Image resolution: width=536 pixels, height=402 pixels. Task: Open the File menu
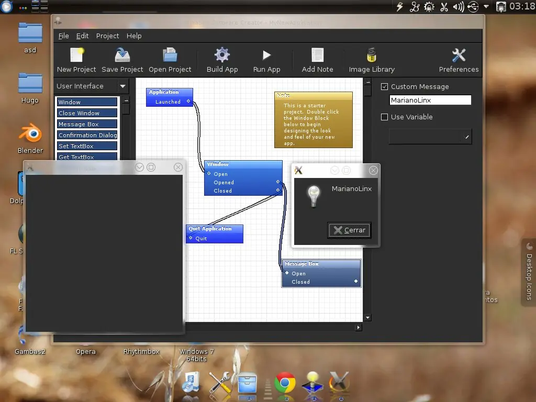coord(63,36)
